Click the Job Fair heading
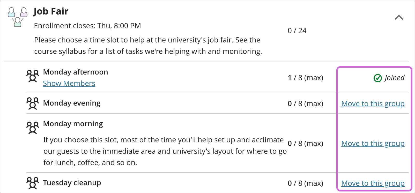Screen dimensions: 415x193 (51, 11)
